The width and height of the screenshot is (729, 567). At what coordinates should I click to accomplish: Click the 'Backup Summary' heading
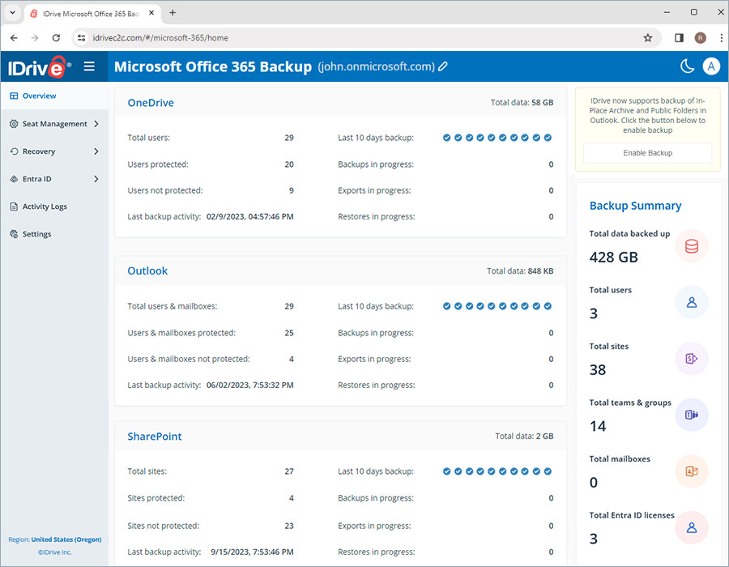[x=635, y=206]
